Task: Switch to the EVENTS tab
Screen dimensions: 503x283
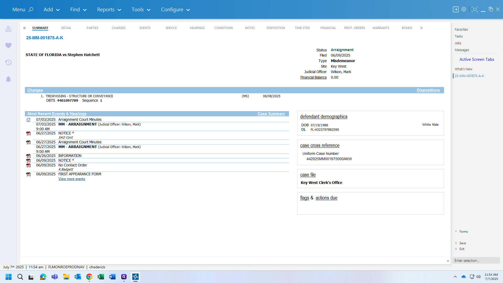Action: click(145, 28)
